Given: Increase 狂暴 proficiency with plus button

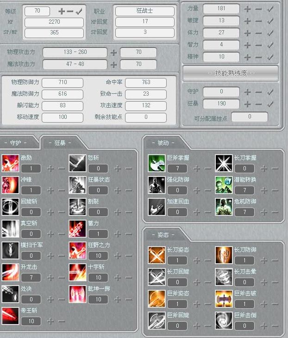Looking at the screenshot, I should point(247,104).
